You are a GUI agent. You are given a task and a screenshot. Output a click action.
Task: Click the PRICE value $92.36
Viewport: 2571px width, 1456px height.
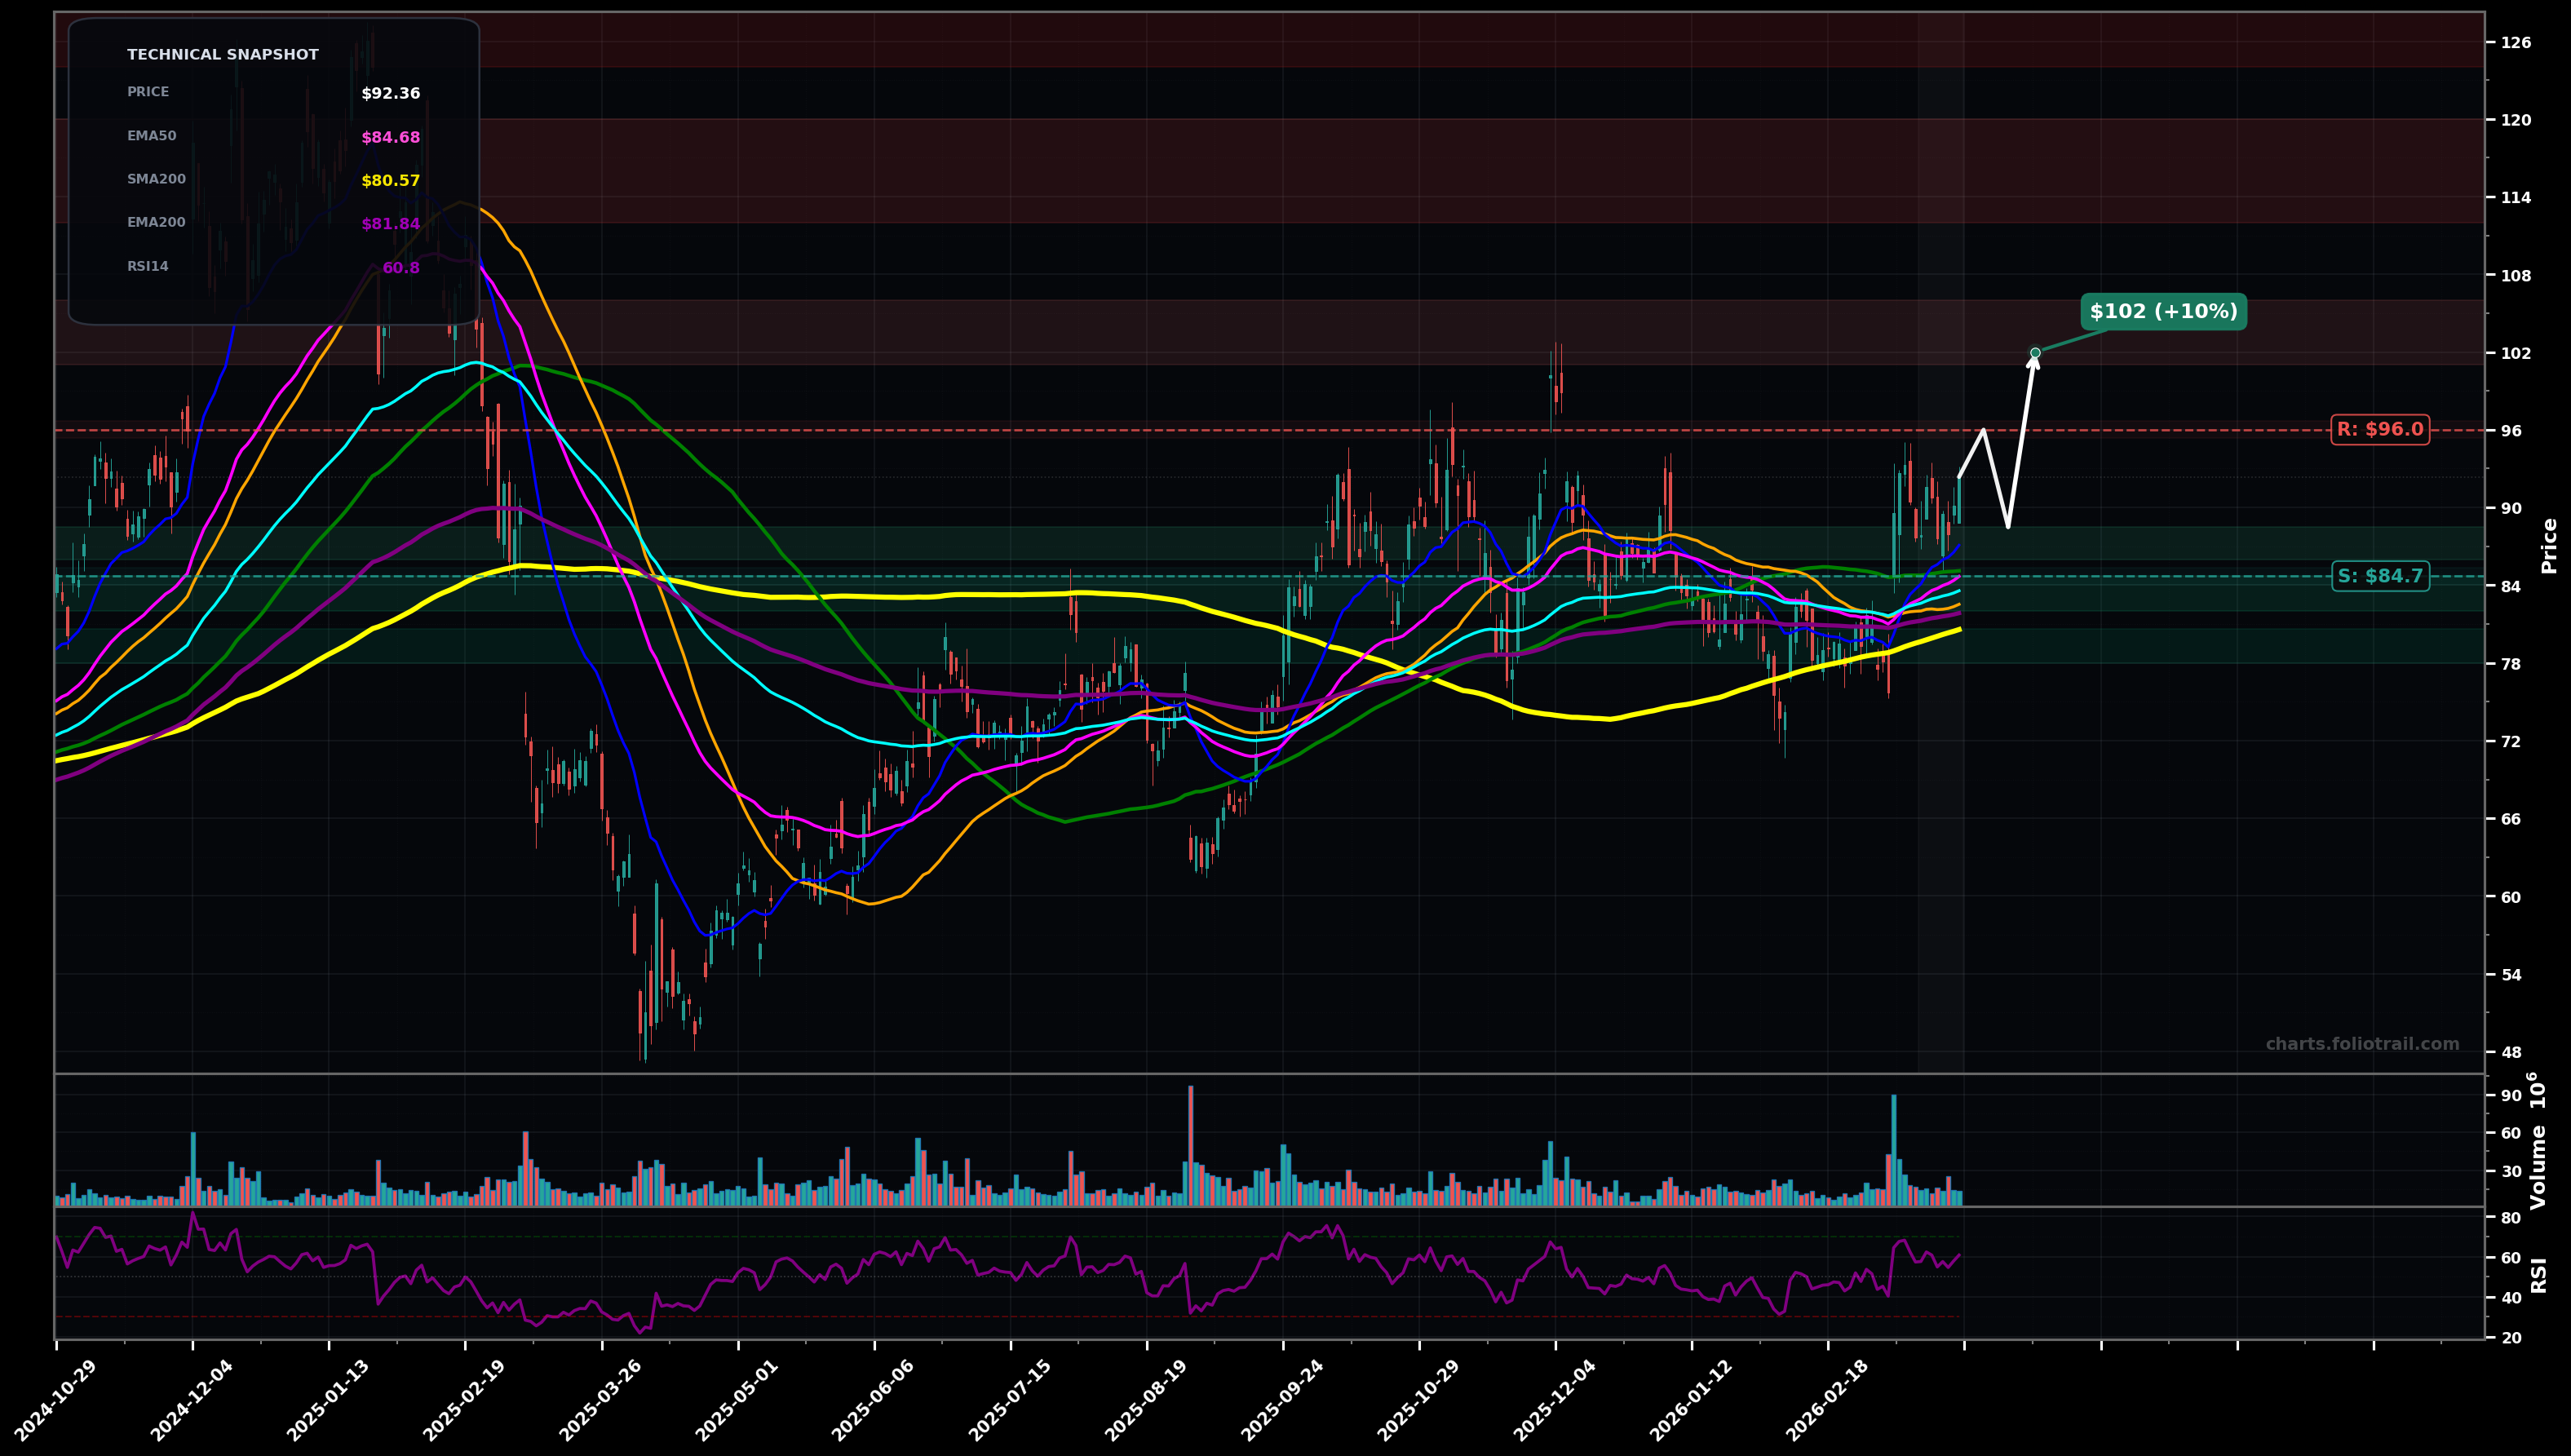pos(390,94)
